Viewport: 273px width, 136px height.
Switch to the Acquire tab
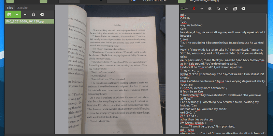23,8
